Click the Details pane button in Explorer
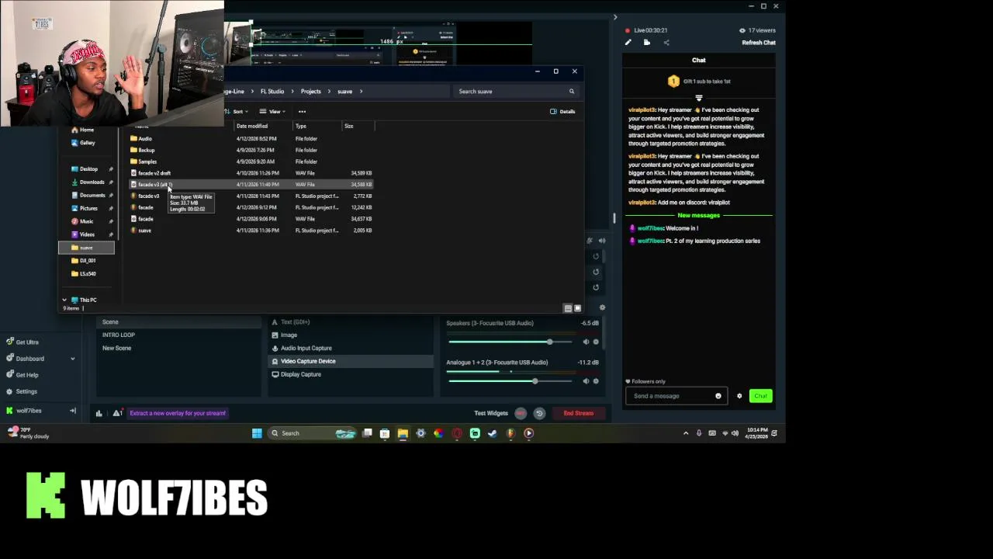993x559 pixels. [x=562, y=111]
